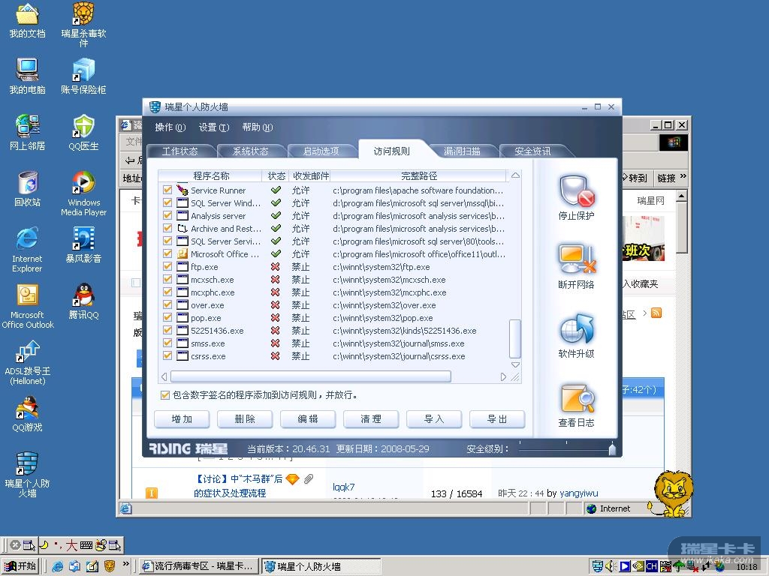Click the paperclip attachment icon in forum post
This screenshot has width=769, height=576.
(x=309, y=479)
